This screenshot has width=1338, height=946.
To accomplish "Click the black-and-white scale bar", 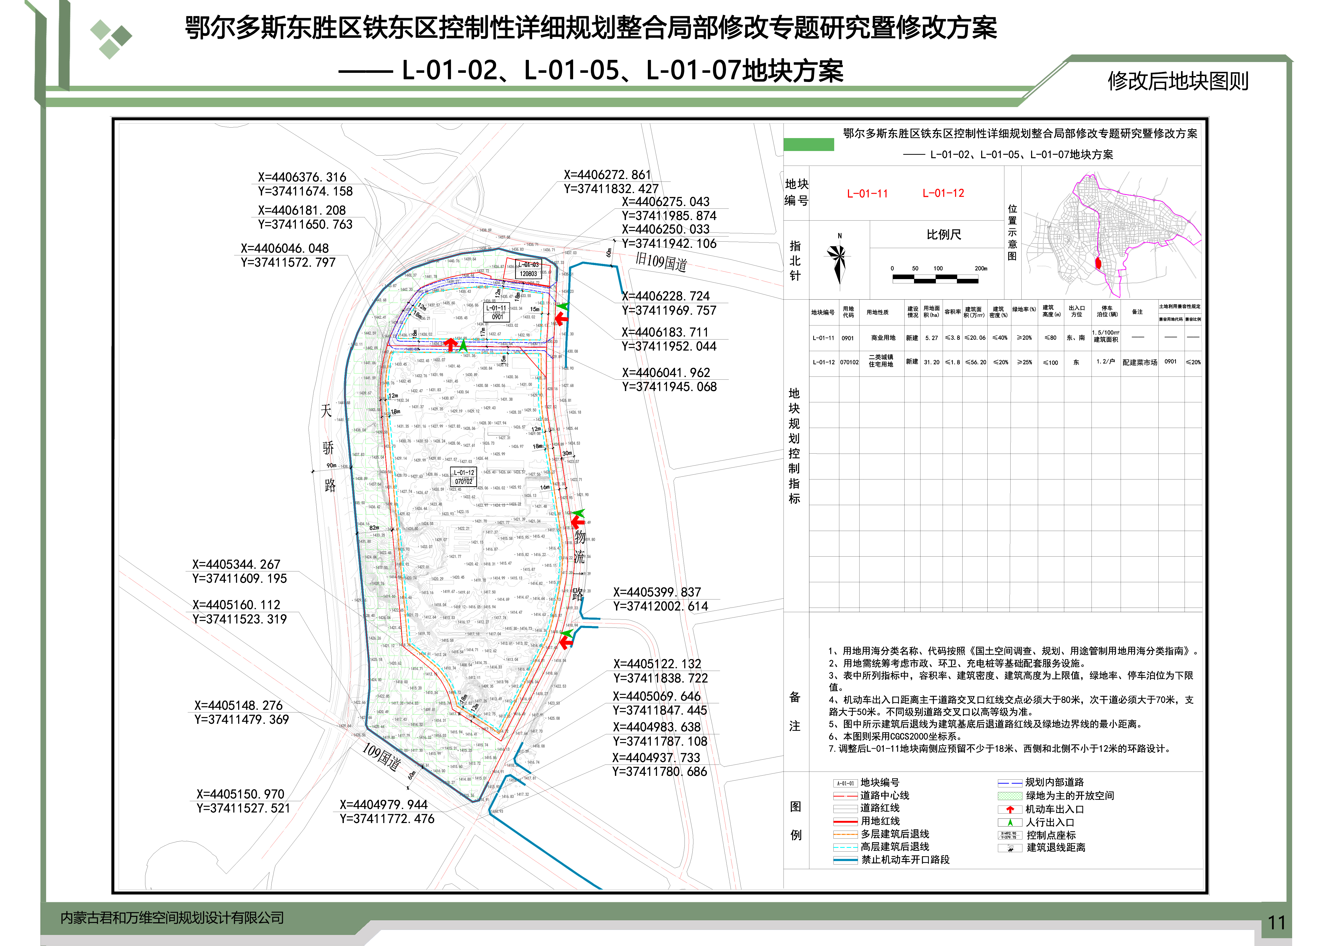I will 935,279.
